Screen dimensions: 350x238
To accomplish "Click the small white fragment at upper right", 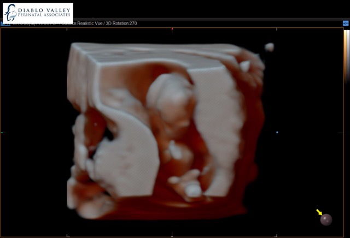I will click(x=269, y=47).
